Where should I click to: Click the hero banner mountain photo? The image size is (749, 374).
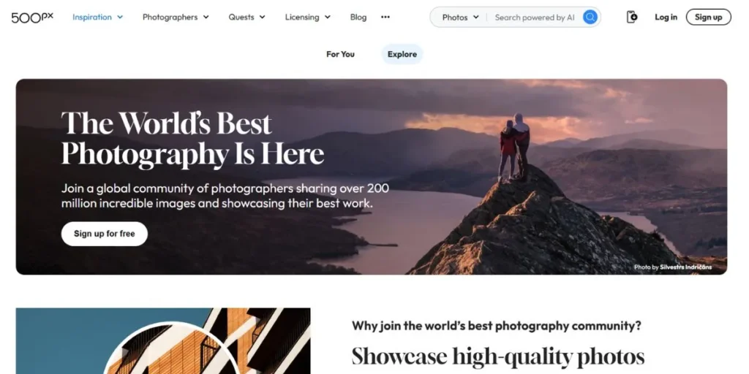tap(372, 177)
